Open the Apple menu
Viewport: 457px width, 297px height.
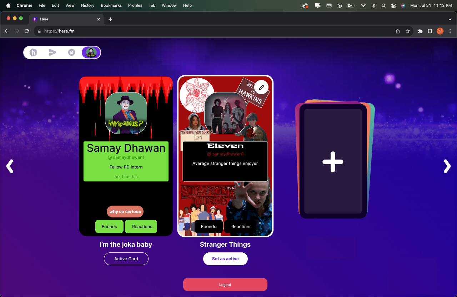(x=8, y=5)
